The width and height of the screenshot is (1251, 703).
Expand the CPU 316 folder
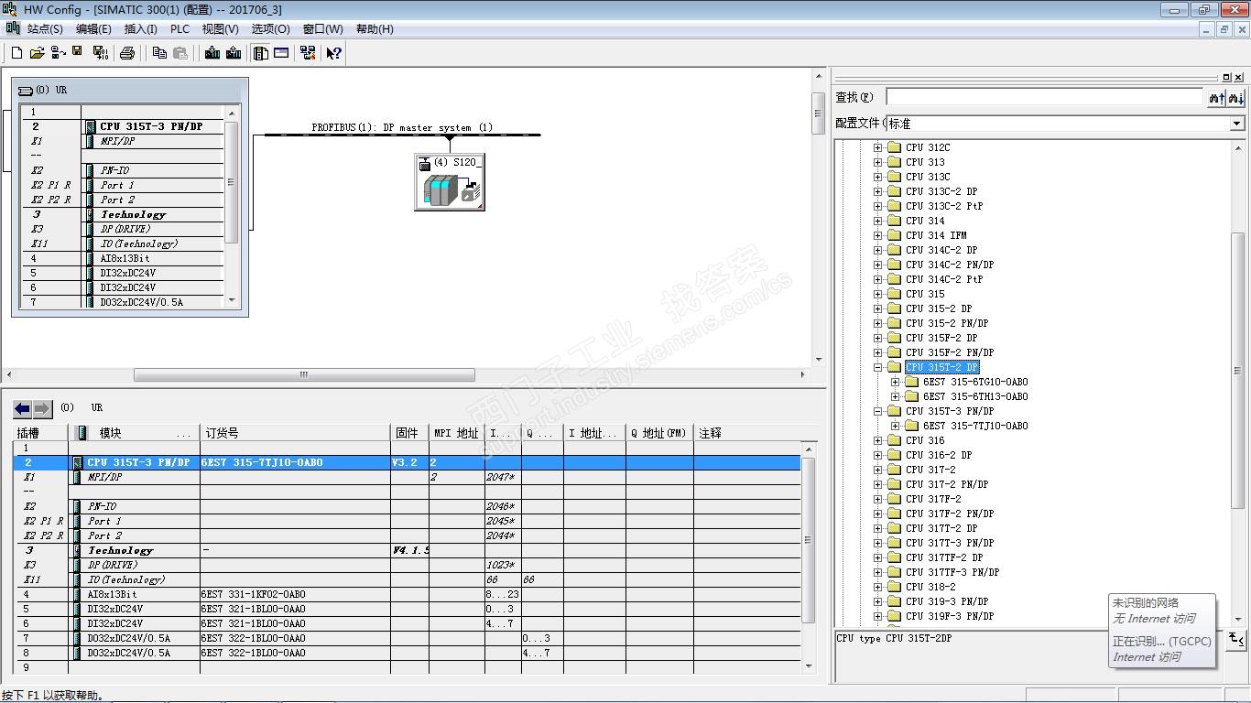(877, 440)
